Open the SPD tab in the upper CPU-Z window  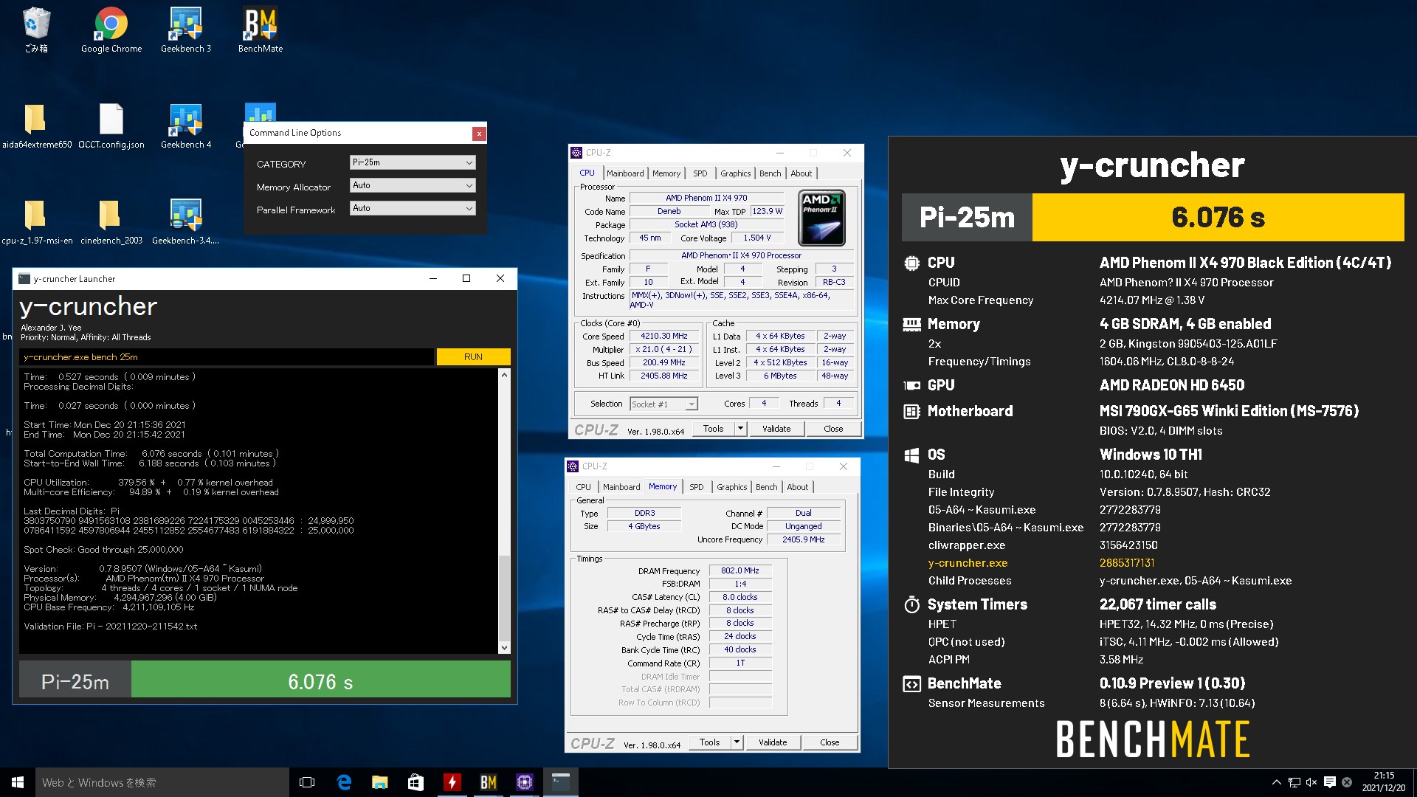[700, 173]
